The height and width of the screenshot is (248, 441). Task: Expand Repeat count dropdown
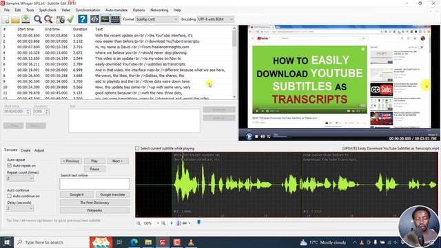(20, 178)
